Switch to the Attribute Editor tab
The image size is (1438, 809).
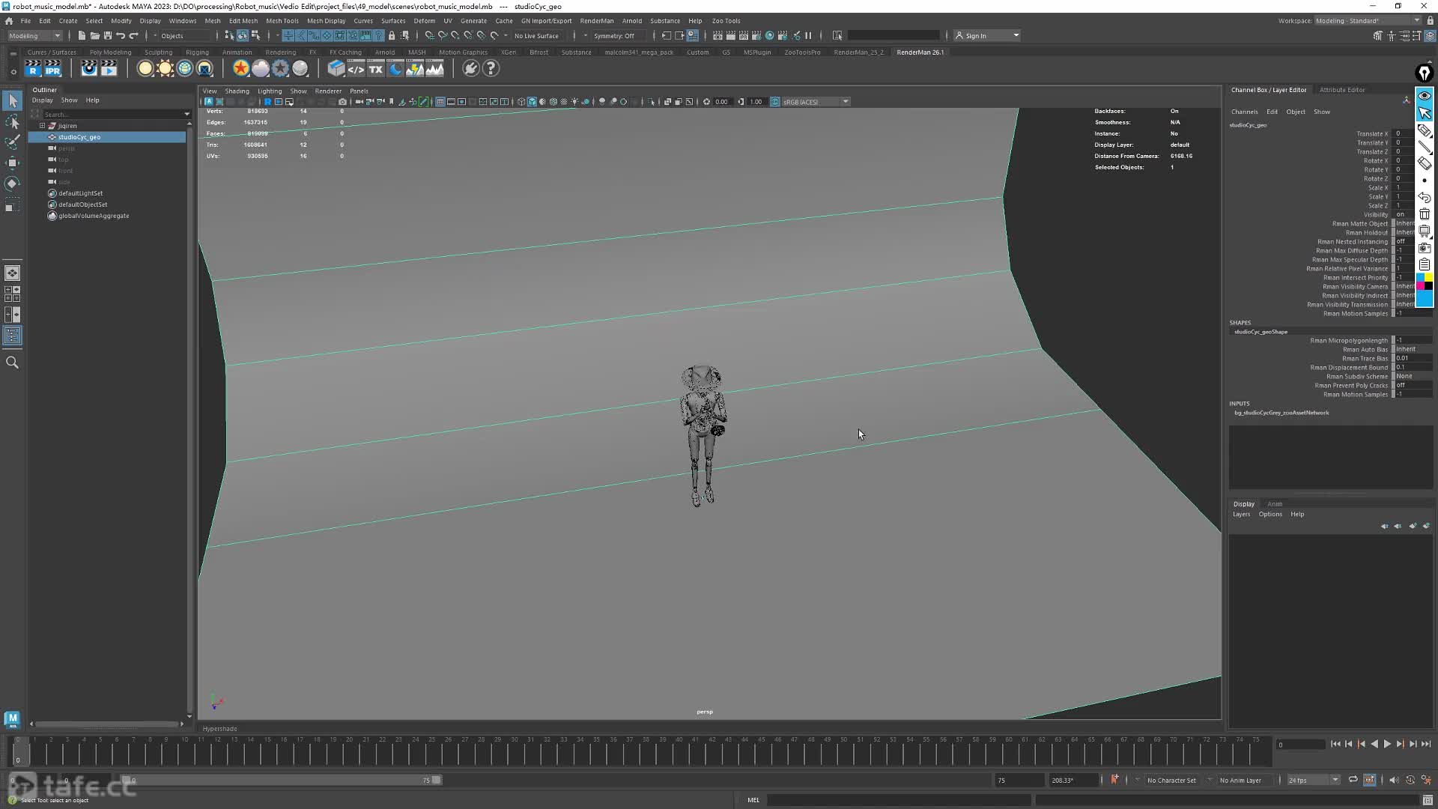(1342, 90)
